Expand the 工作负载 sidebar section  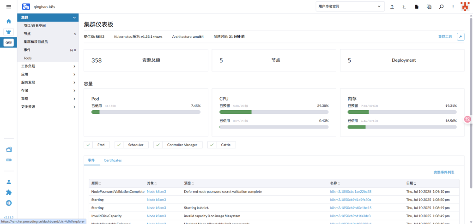tap(49, 66)
